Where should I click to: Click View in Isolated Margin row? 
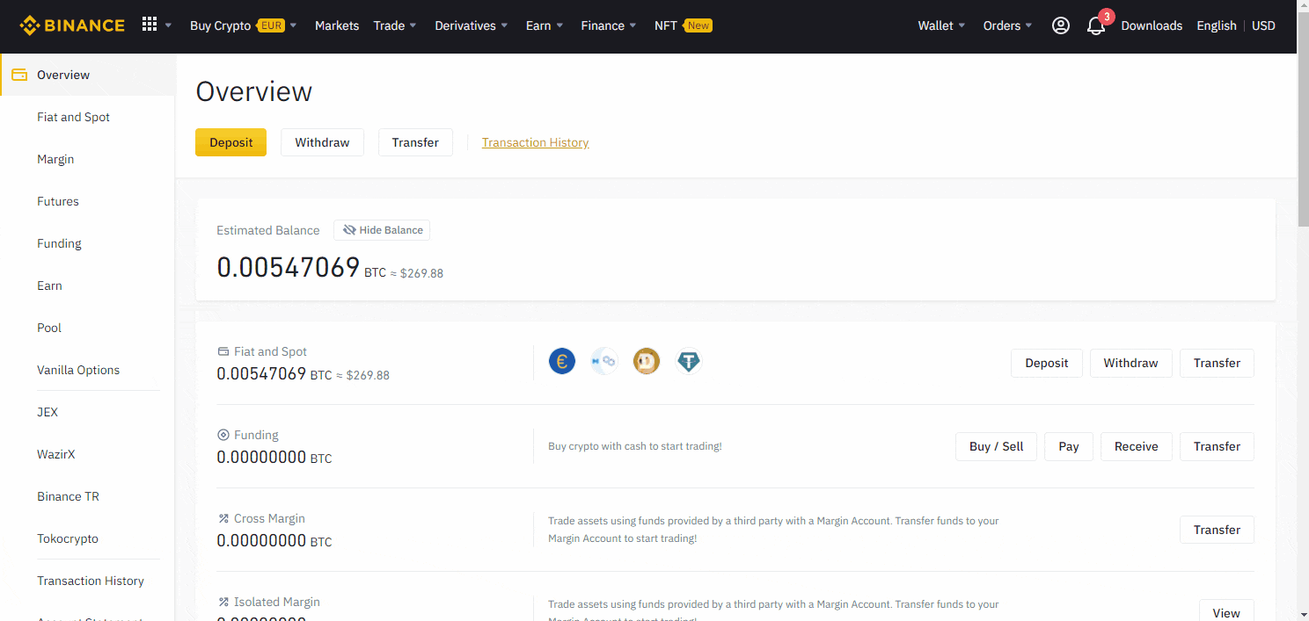pos(1226,611)
